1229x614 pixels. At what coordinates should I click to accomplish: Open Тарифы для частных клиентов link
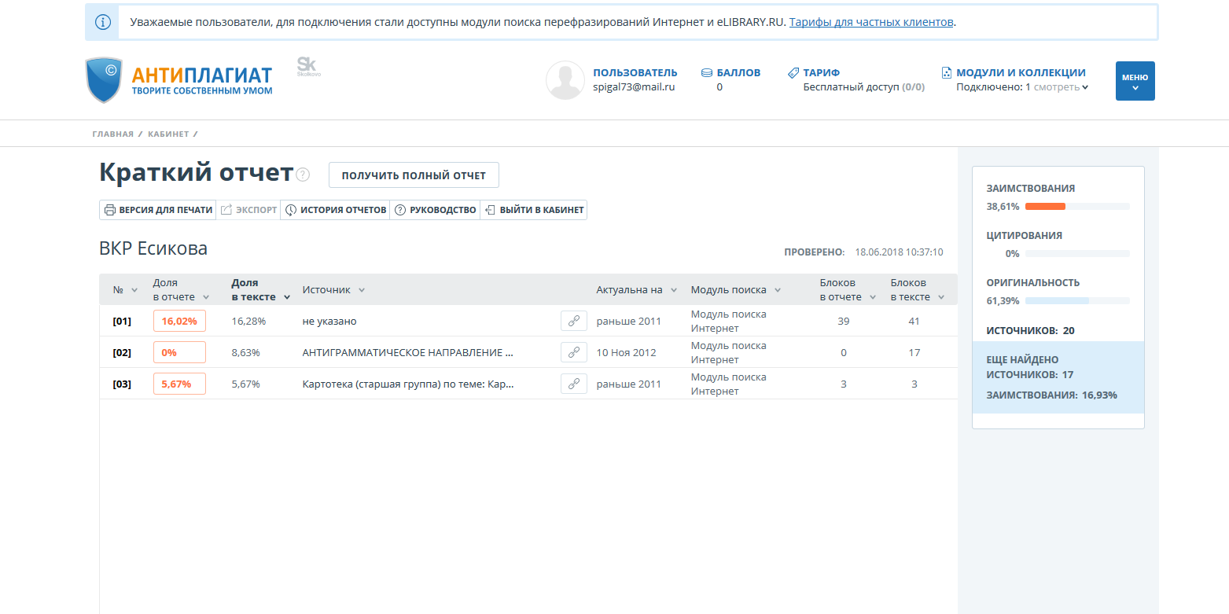pyautogui.click(x=870, y=22)
